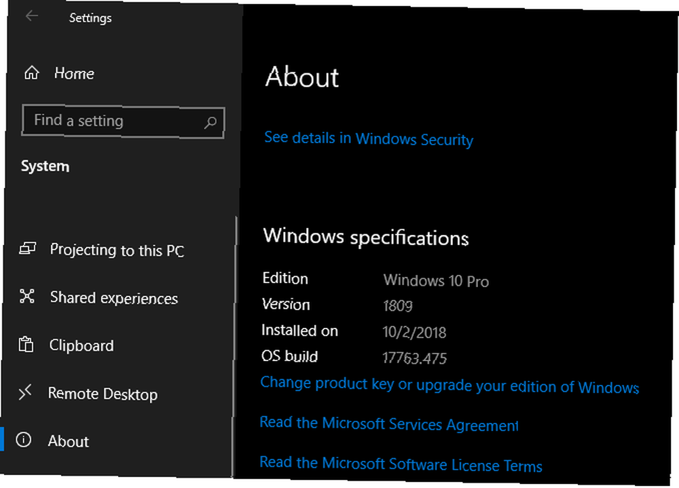Click the About page title
Image resolution: width=679 pixels, height=488 pixels.
(302, 77)
